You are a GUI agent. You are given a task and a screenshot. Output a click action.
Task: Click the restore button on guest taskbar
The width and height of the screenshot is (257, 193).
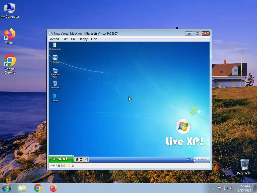(x=77, y=159)
